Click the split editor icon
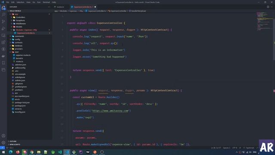 tap(268, 7)
